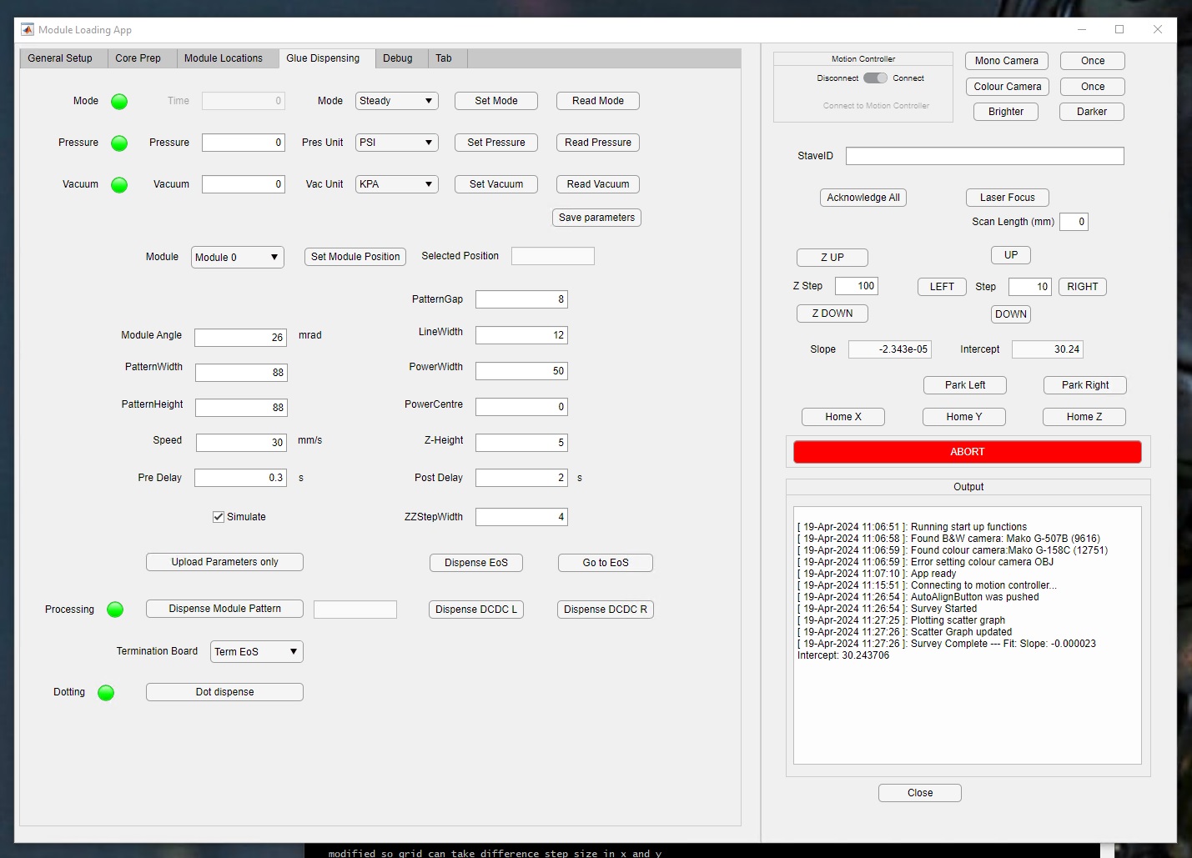Click the Colour Camera button
Image resolution: width=1192 pixels, height=858 pixels.
pos(1008,87)
